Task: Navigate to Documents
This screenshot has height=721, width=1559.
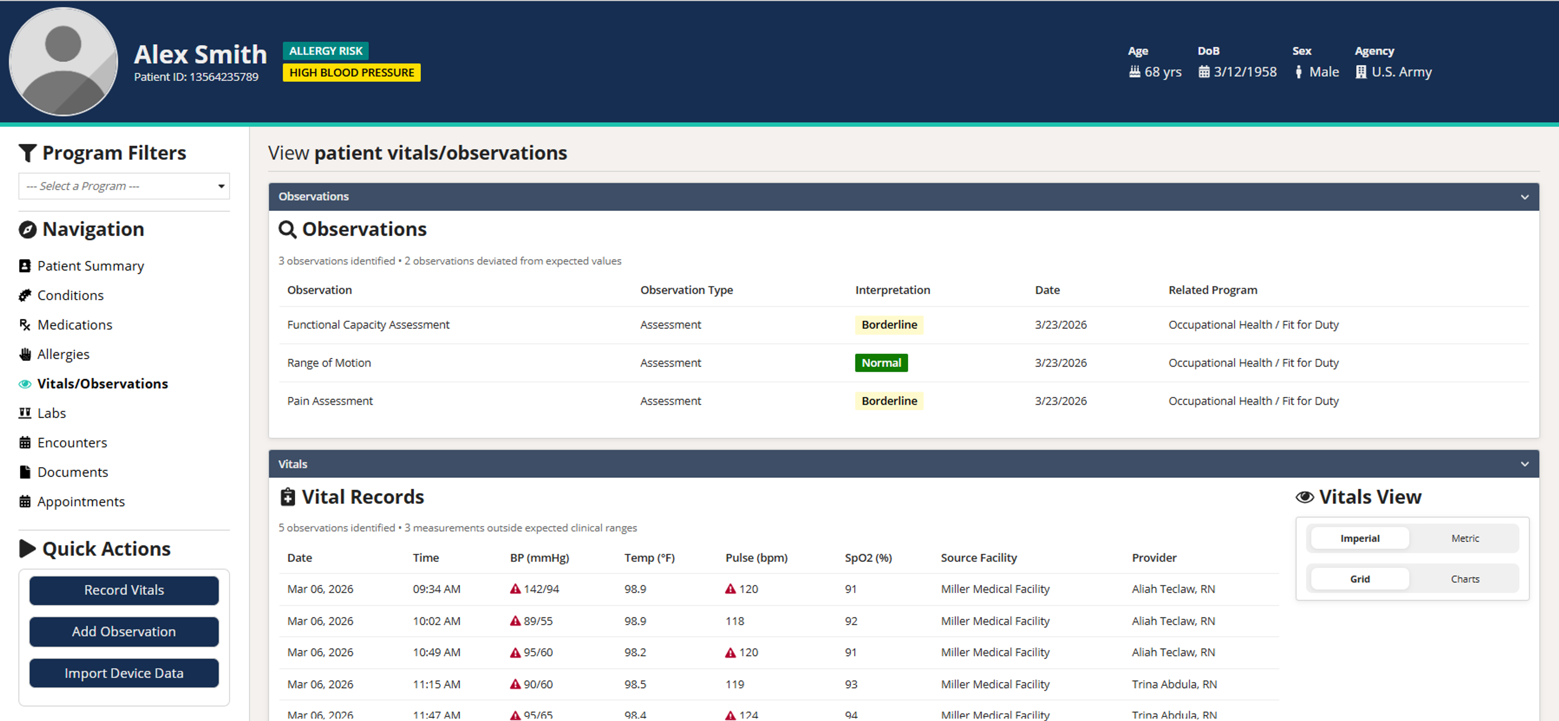Action: [73, 472]
